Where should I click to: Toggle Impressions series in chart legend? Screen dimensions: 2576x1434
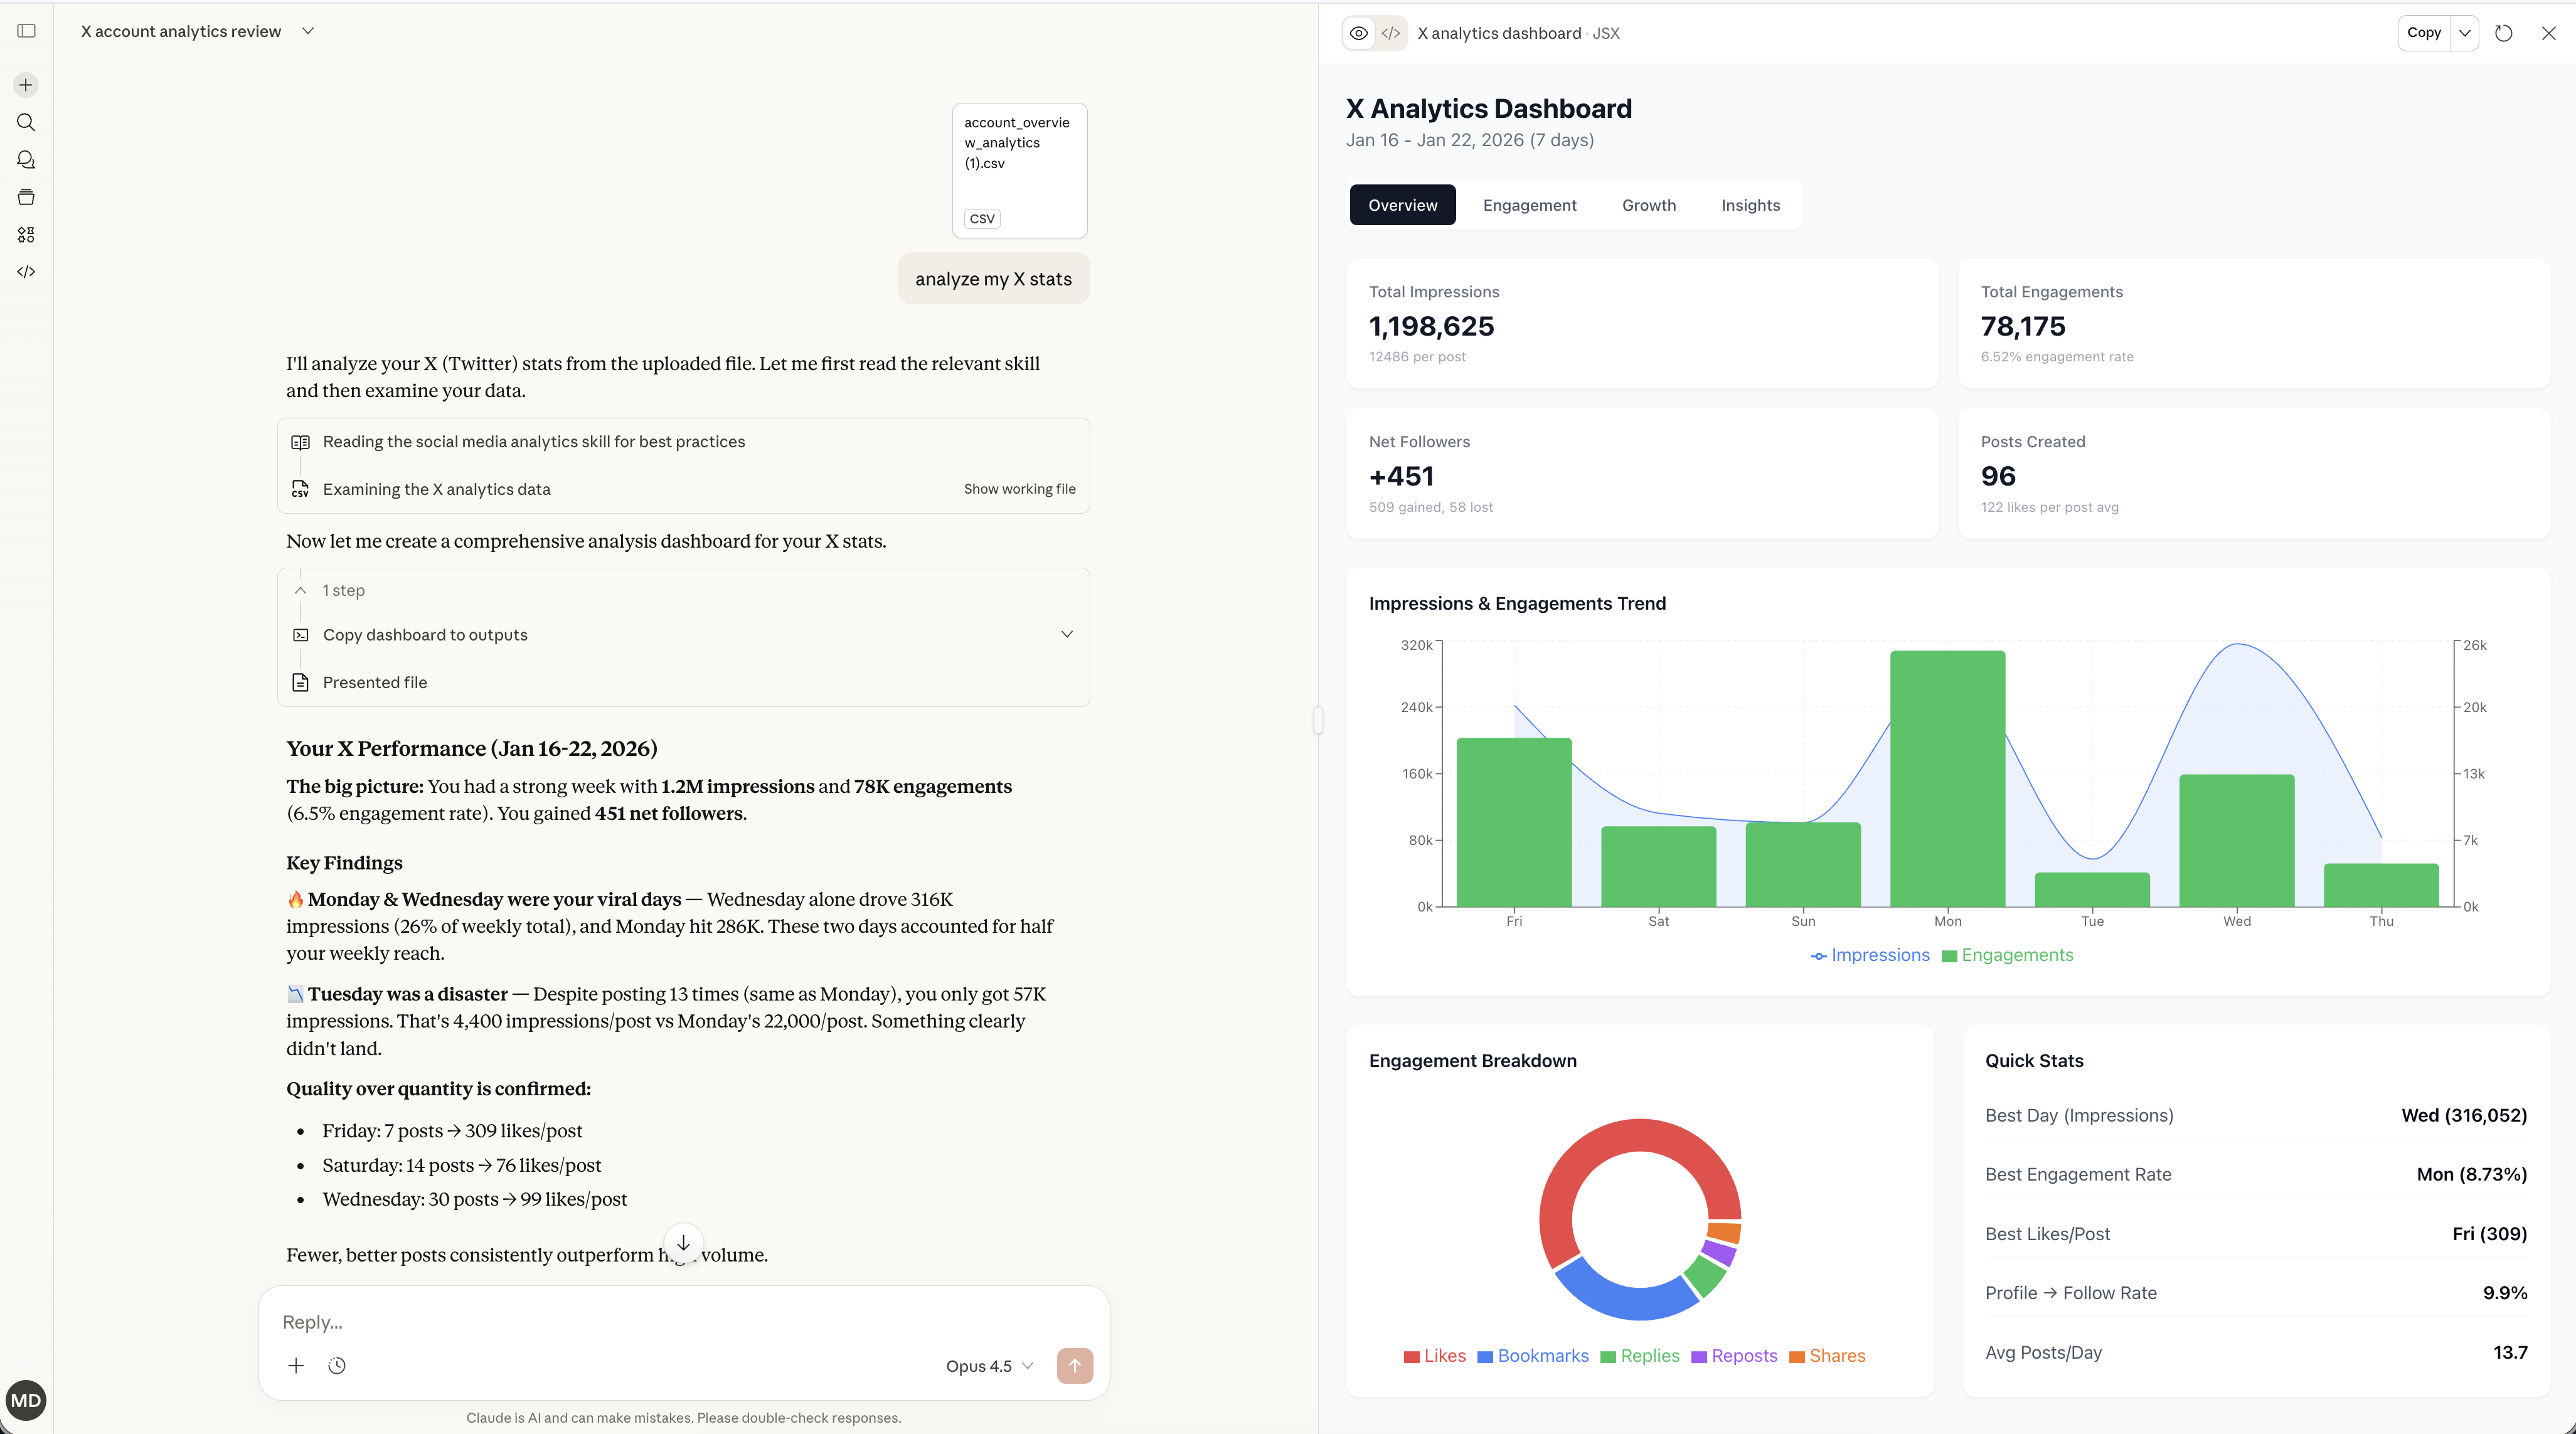click(1870, 955)
